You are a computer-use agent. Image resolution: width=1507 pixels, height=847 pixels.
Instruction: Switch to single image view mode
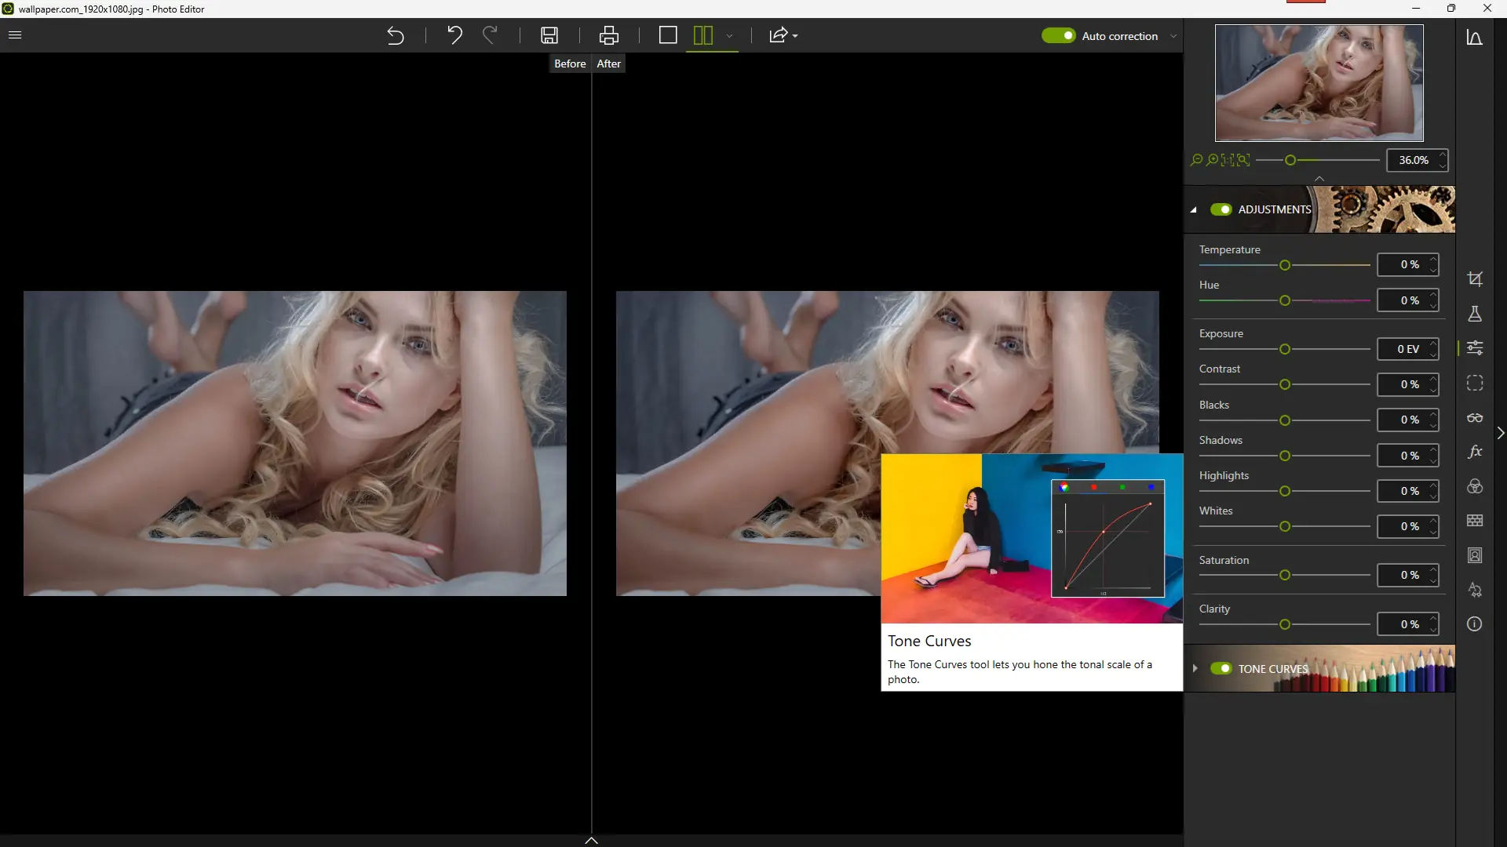668,35
